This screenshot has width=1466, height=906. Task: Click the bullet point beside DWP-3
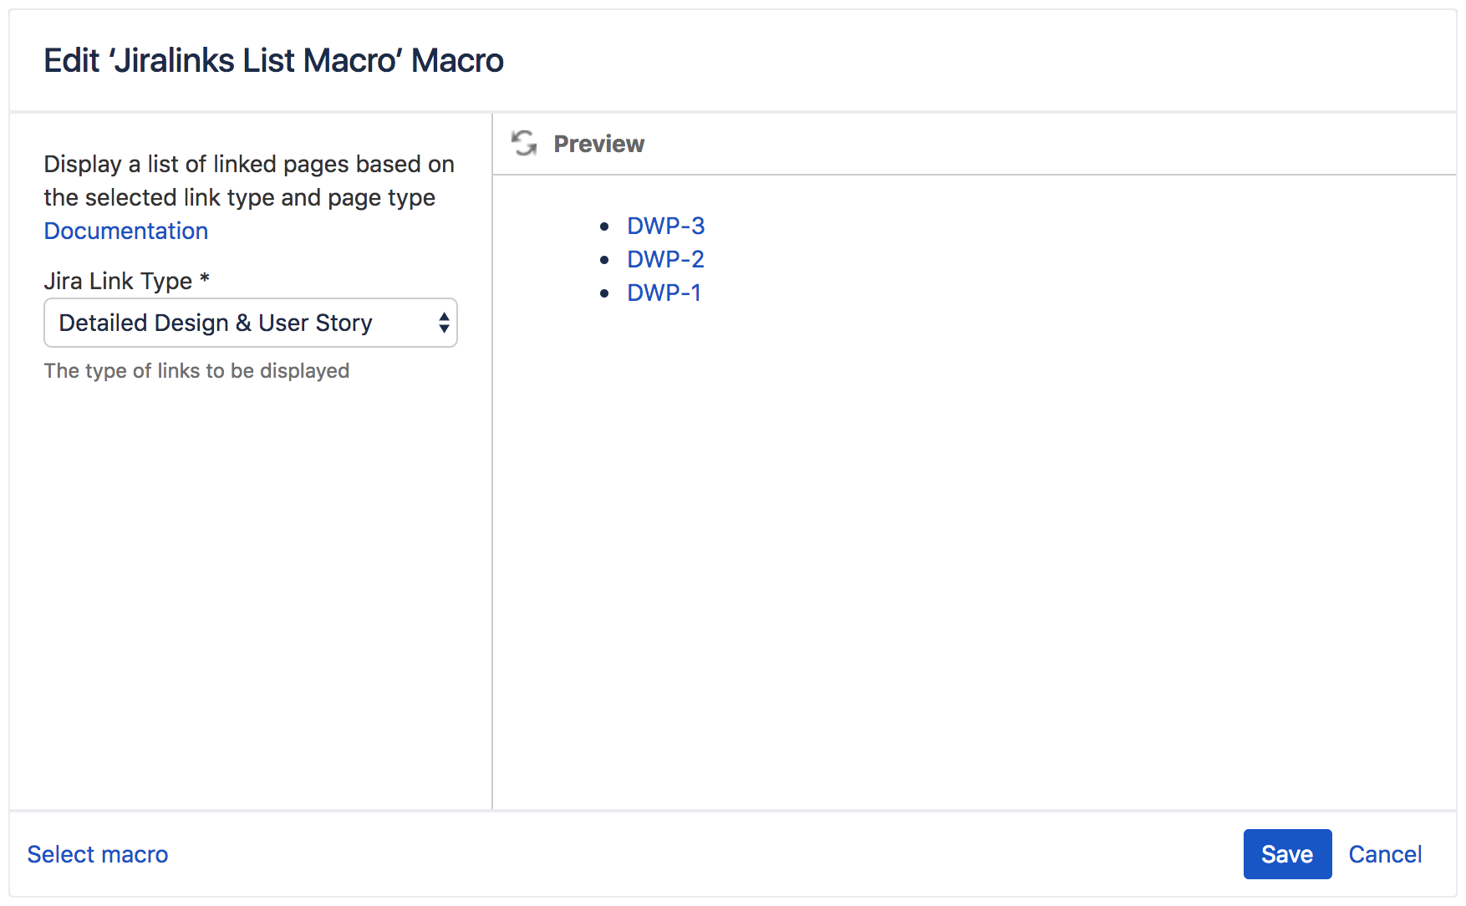click(x=605, y=226)
